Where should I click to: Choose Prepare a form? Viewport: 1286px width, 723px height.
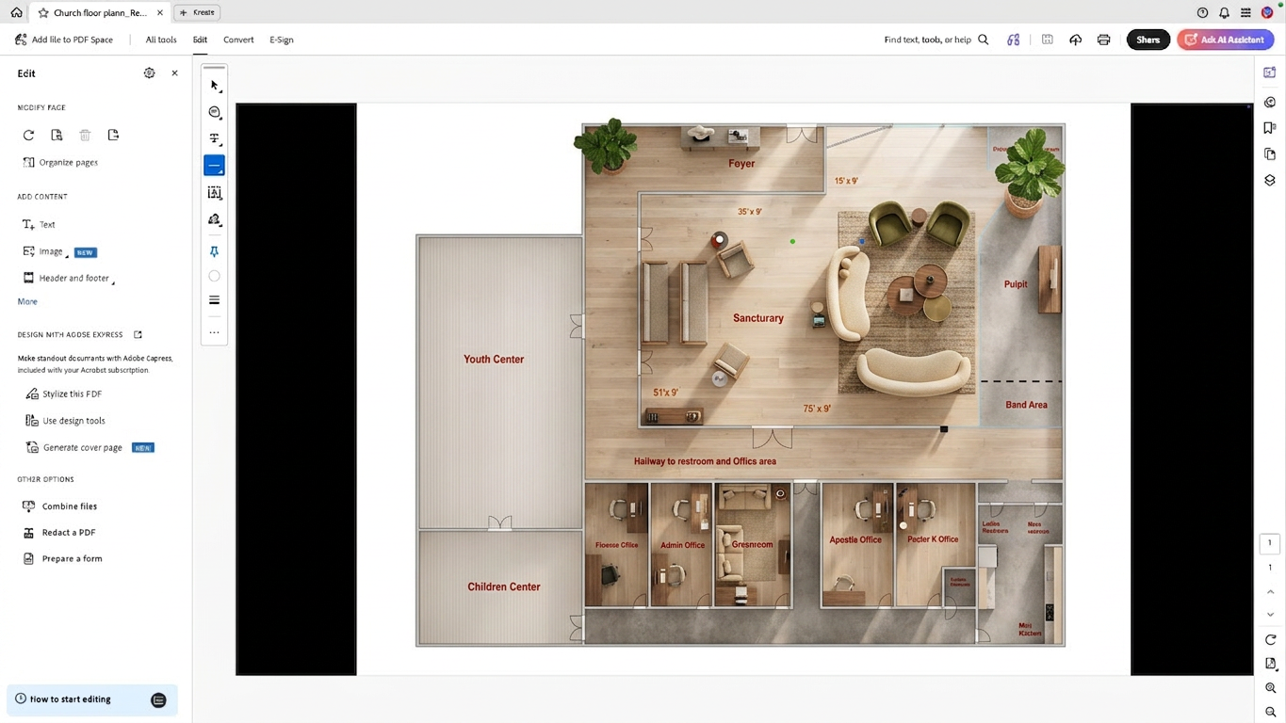coord(62,558)
